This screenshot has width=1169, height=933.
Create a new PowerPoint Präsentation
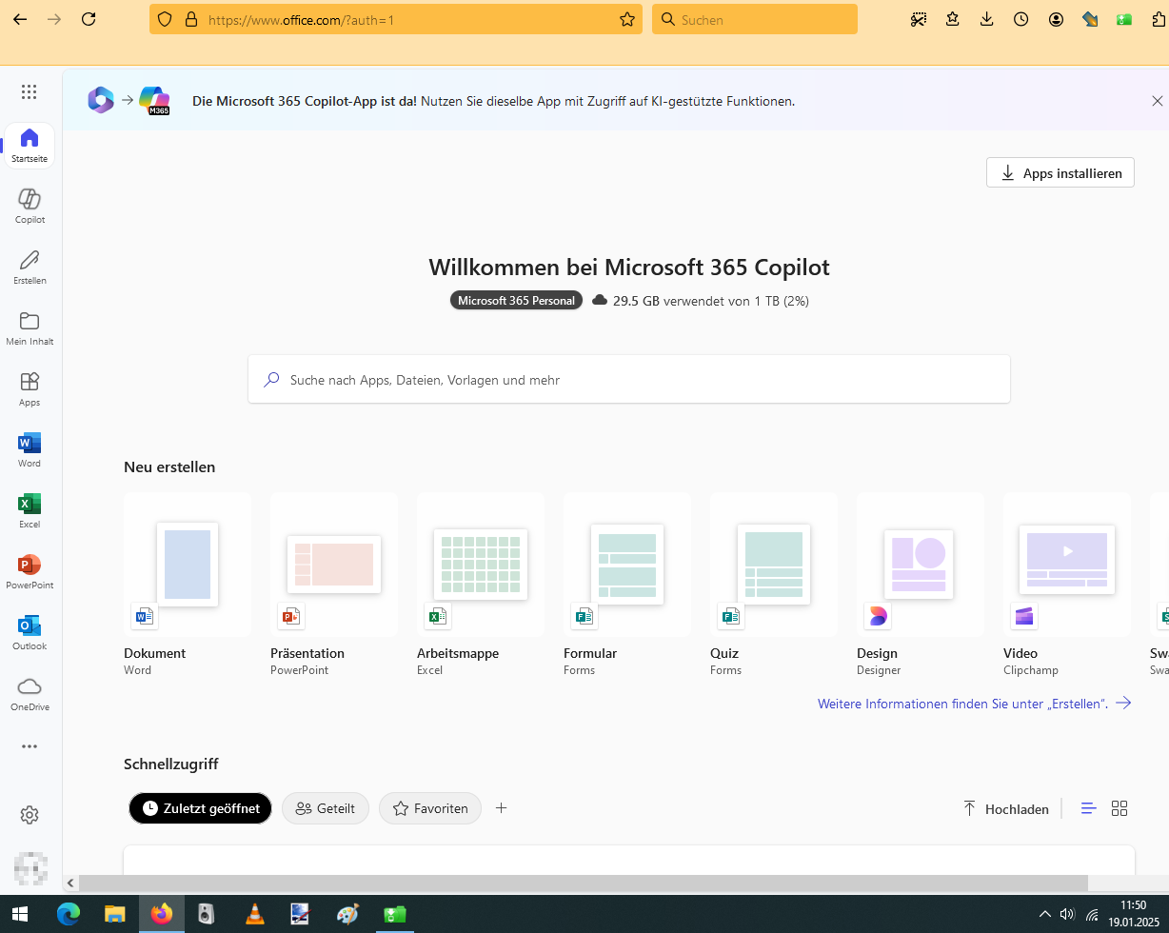click(x=334, y=585)
